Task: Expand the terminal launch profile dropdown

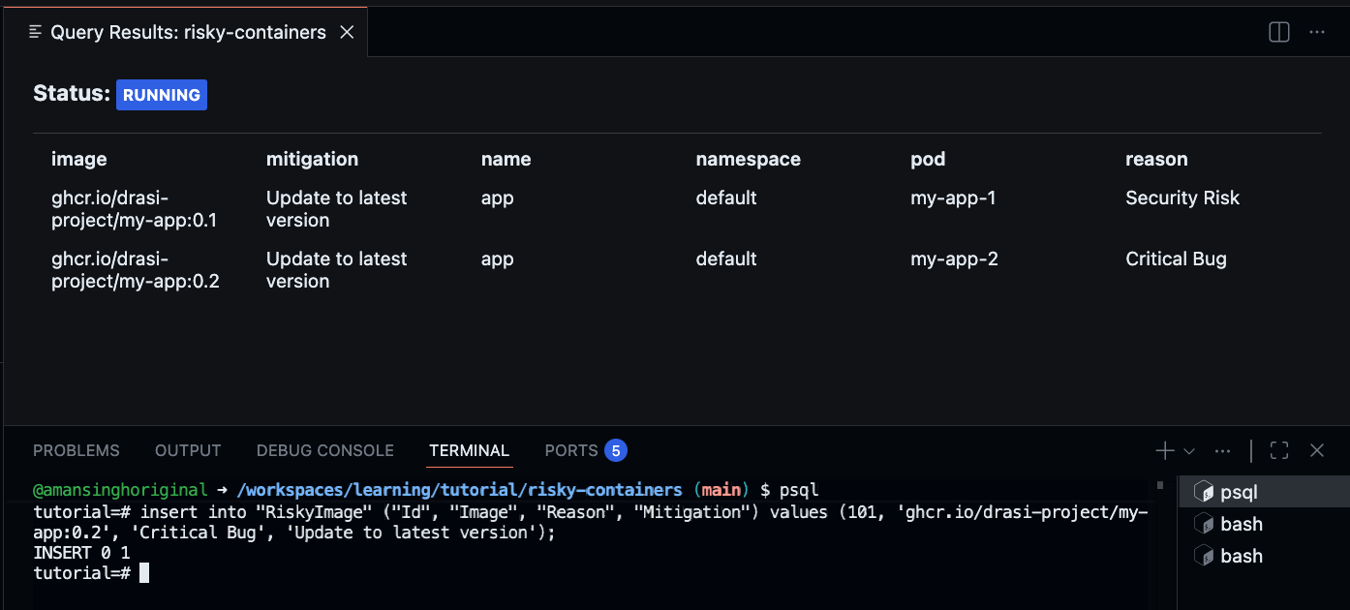Action: [1189, 451]
